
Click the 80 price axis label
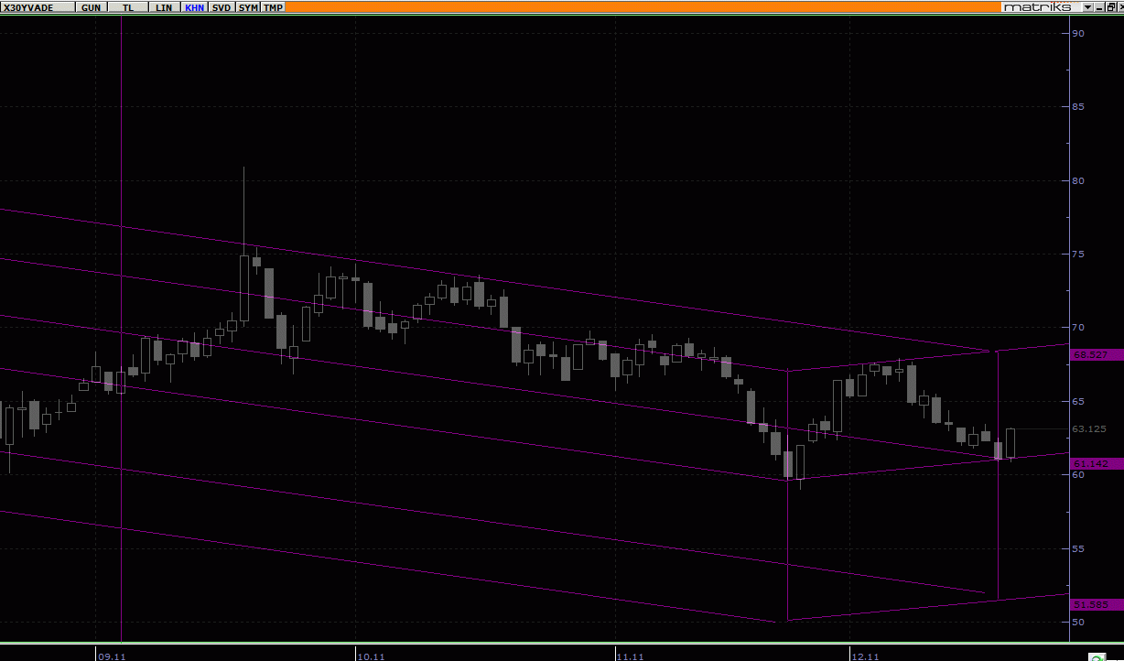[1078, 180]
